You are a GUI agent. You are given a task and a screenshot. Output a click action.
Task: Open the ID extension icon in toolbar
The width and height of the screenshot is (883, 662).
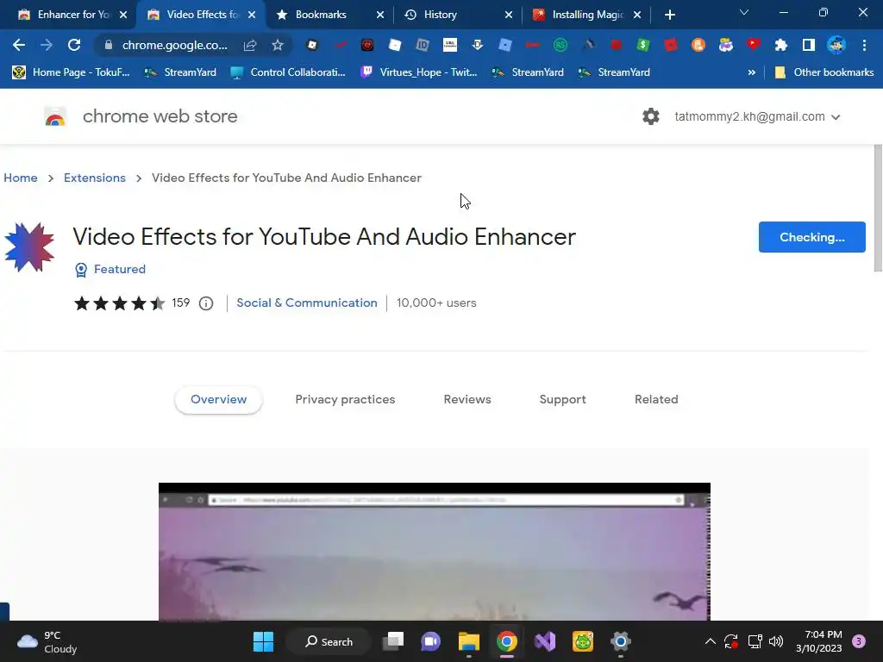[x=423, y=45]
